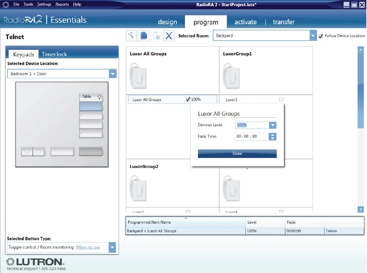The image size is (367, 273).
Task: Open the Reports menu
Action: pos(62,4)
